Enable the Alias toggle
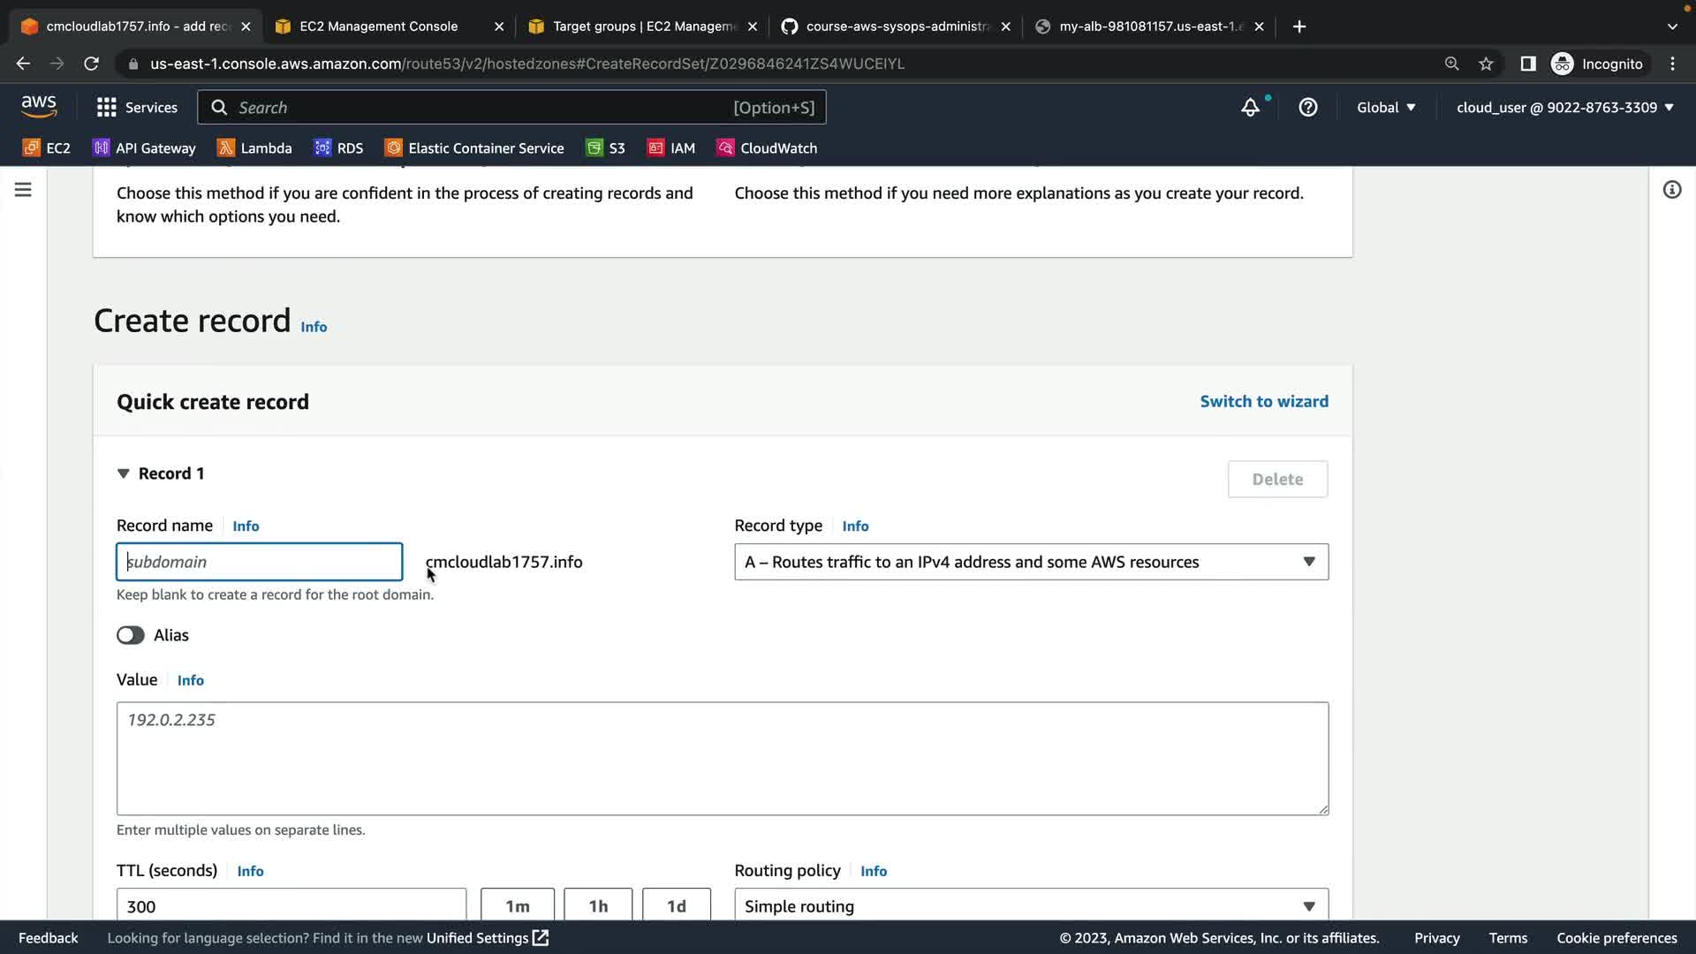The height and width of the screenshot is (954, 1696). click(x=131, y=635)
